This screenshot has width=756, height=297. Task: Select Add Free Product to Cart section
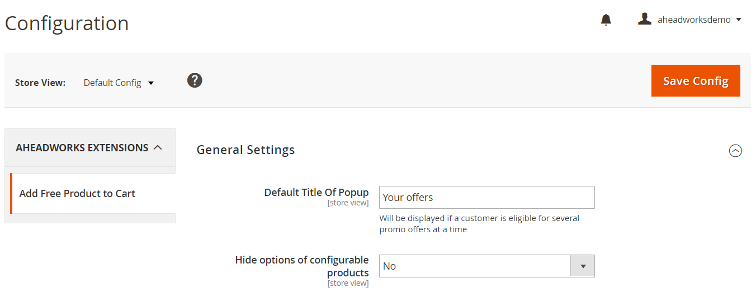[77, 194]
